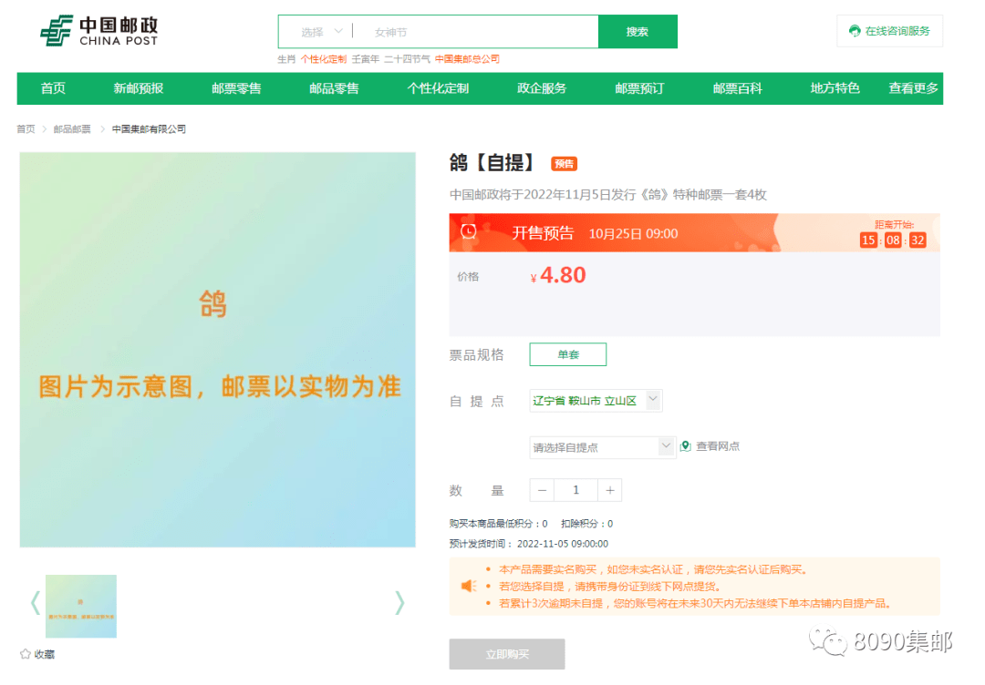The height and width of the screenshot is (685, 985).
Task: Click the real-name purchase notice line
Action: pyautogui.click(x=655, y=569)
